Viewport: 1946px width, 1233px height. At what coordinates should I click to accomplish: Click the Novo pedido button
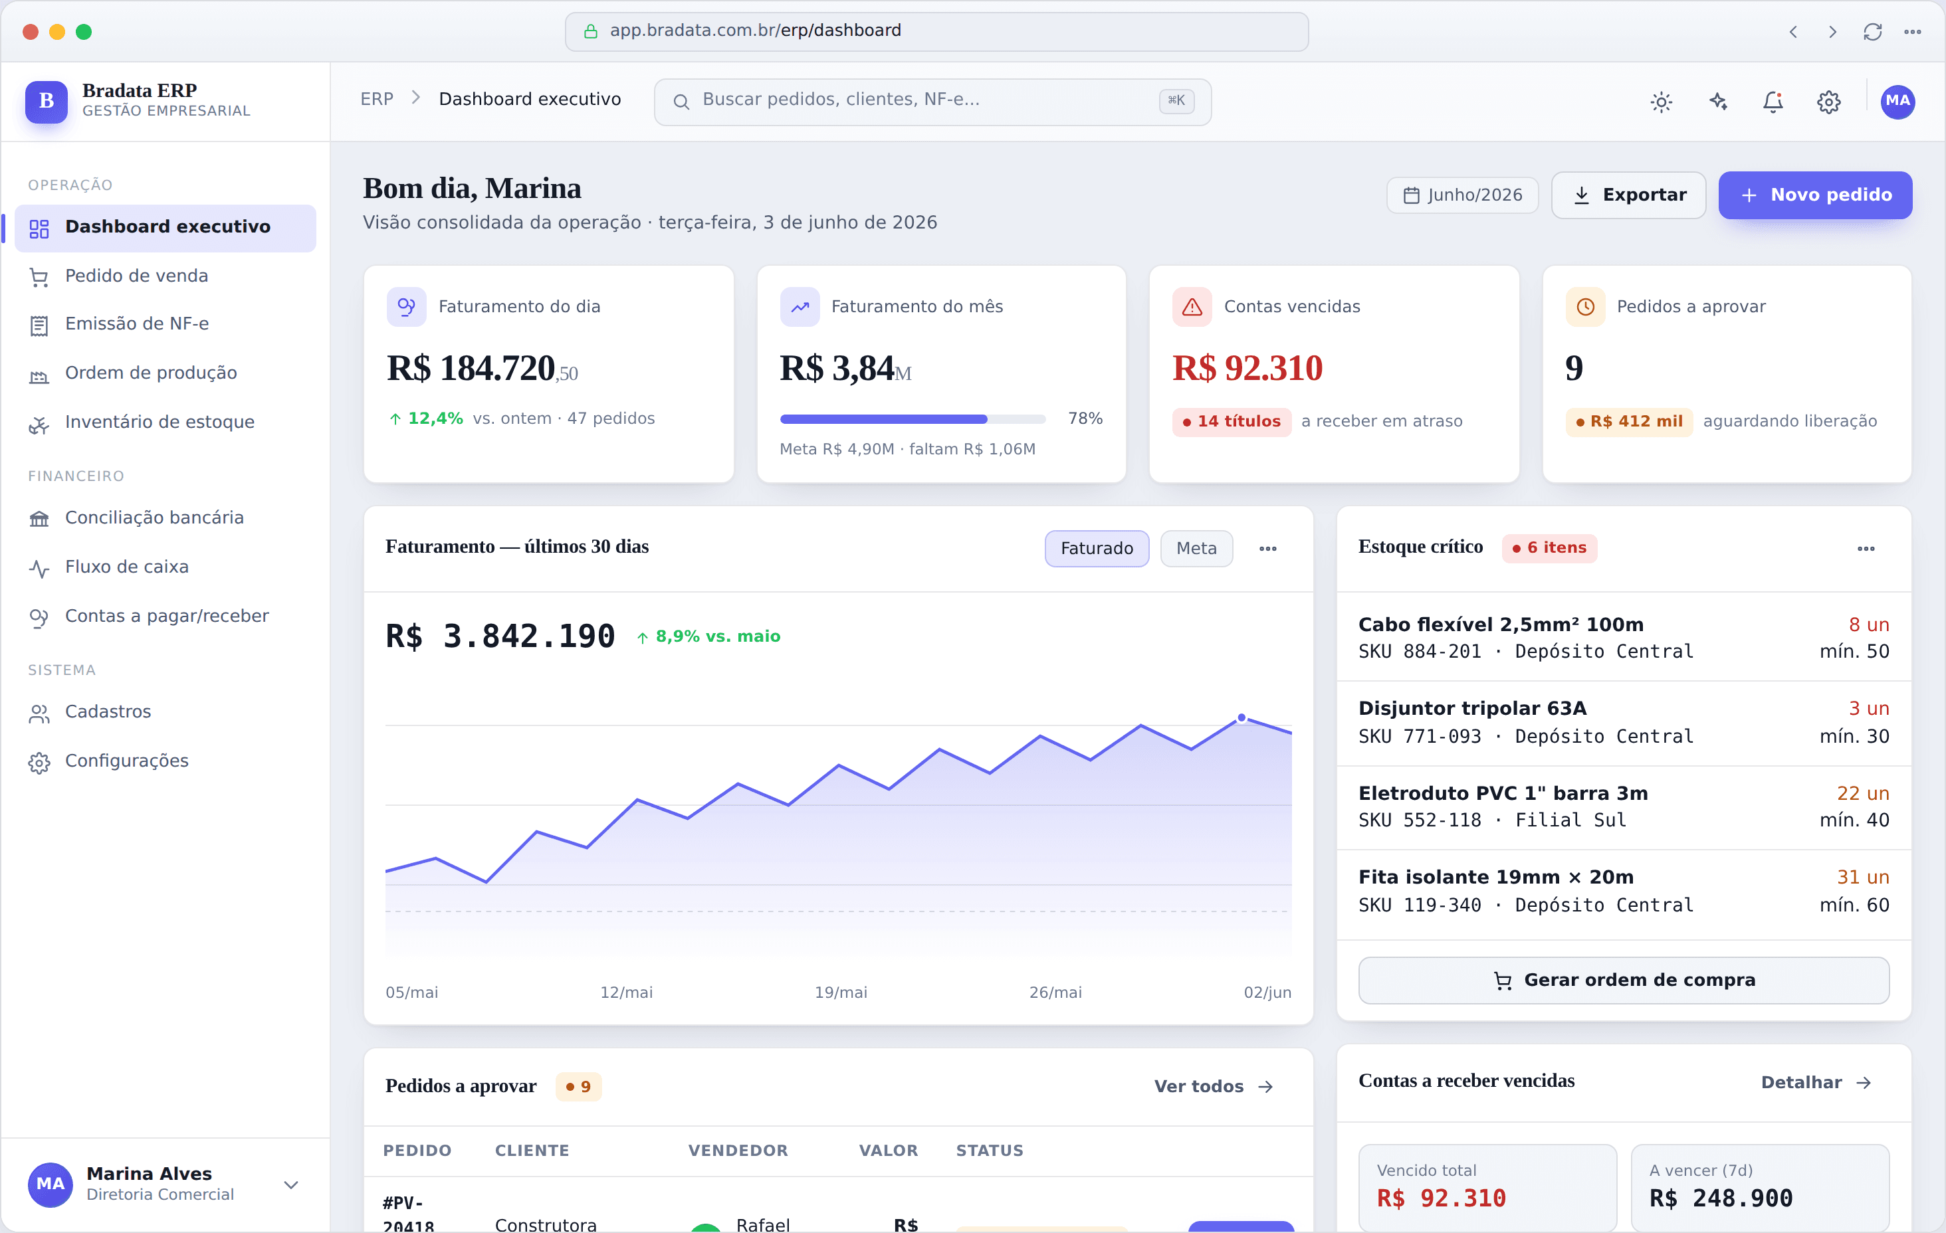(x=1815, y=195)
